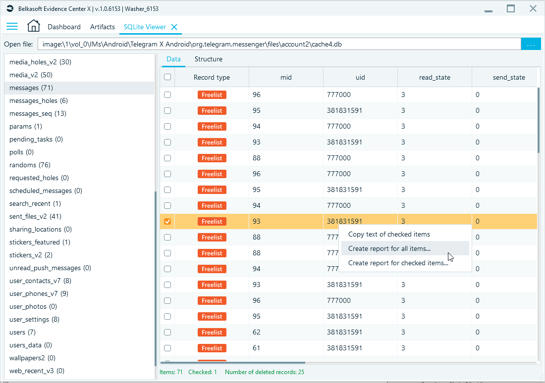Switch to the Artifacts tab

(x=102, y=27)
